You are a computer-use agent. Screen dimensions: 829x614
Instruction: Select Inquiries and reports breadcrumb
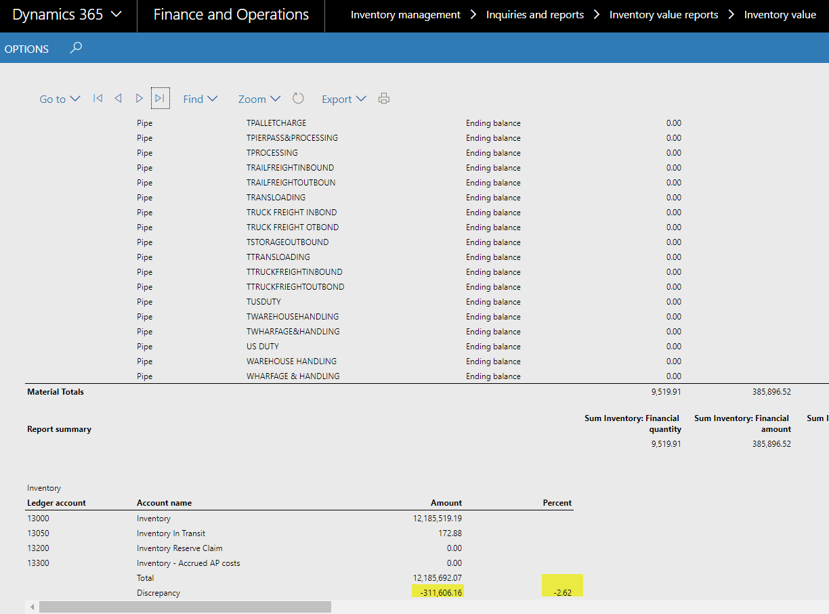(534, 15)
